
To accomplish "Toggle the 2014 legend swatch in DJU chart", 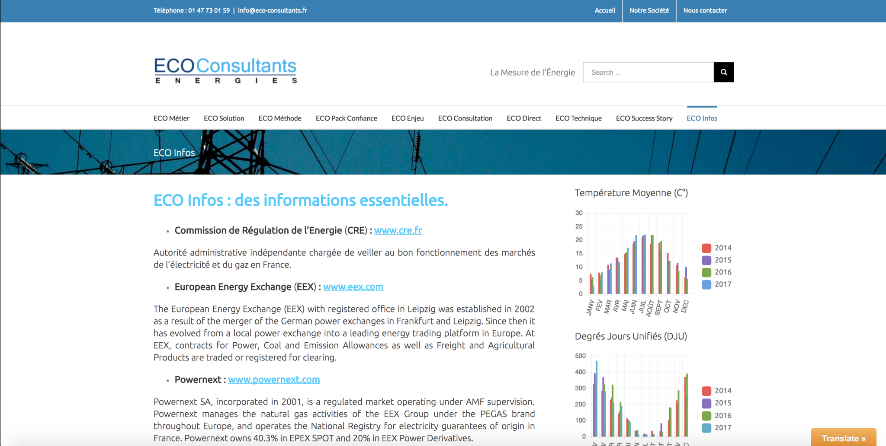I will 706,391.
